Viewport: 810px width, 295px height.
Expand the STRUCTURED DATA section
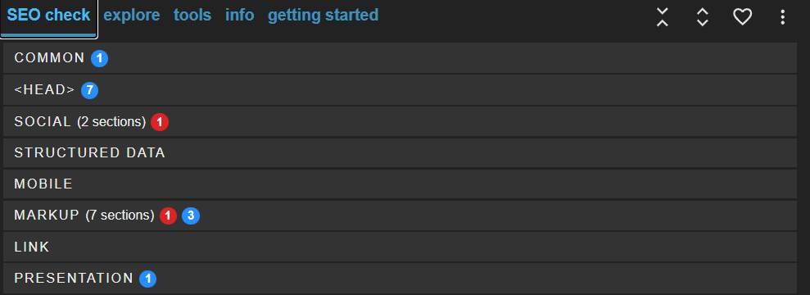(400, 153)
